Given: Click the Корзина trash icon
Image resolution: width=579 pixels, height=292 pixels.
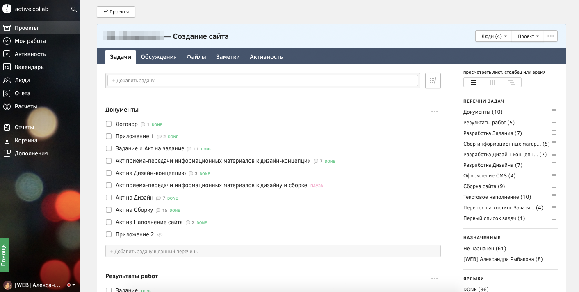Looking at the screenshot, I should click(x=7, y=140).
